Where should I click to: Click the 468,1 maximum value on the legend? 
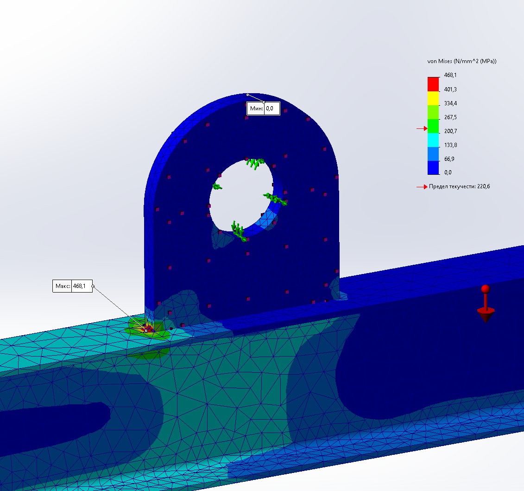[450, 75]
